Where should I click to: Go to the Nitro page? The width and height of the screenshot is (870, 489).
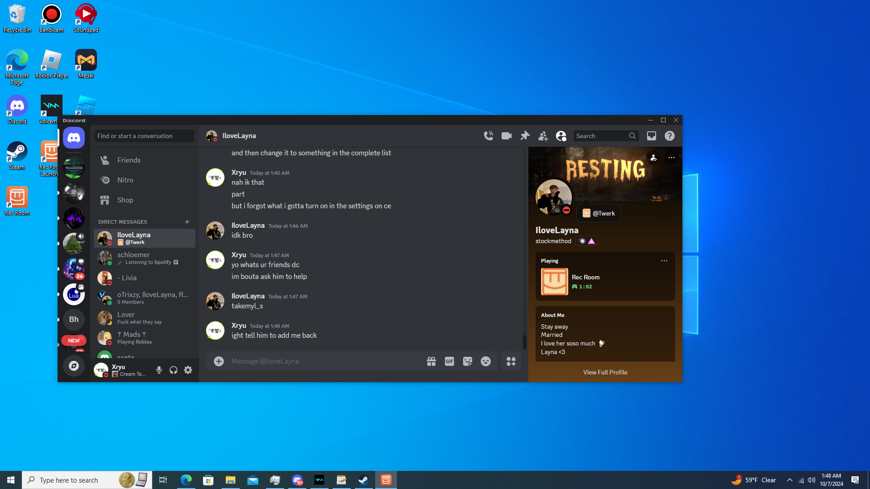pyautogui.click(x=125, y=180)
